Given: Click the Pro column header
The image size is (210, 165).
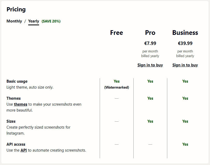Looking at the screenshot, I should [x=150, y=33].
